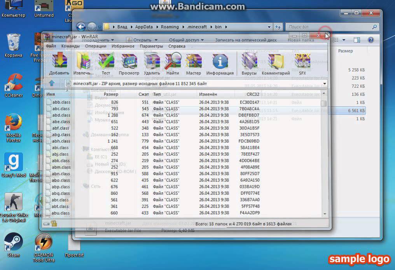Click the Извлечь (Extract) toolbar icon
Viewport: 395px width, 270px height.
(83, 64)
